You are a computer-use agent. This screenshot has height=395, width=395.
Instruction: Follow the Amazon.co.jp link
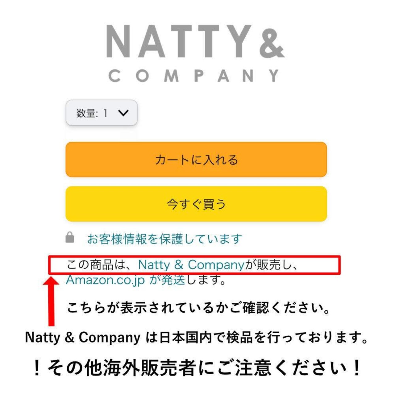click(106, 281)
